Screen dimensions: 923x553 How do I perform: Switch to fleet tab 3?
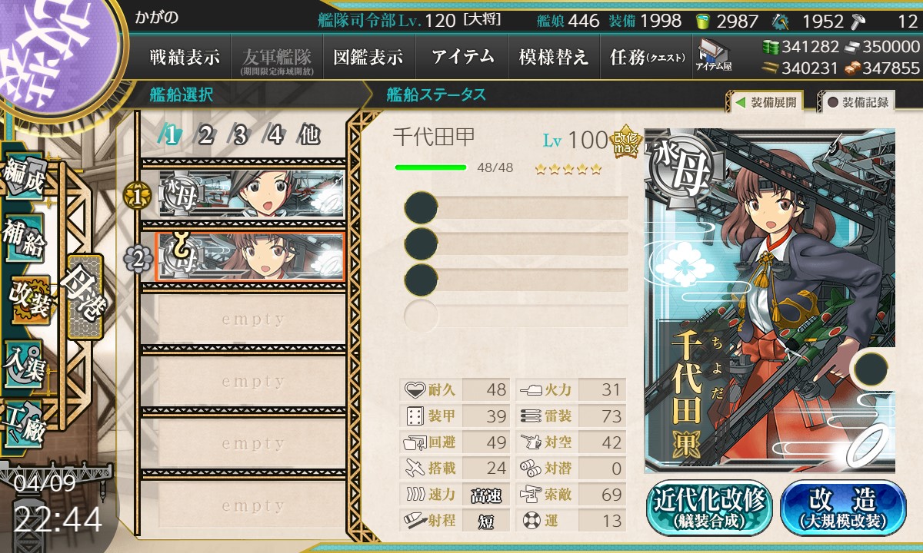(239, 136)
